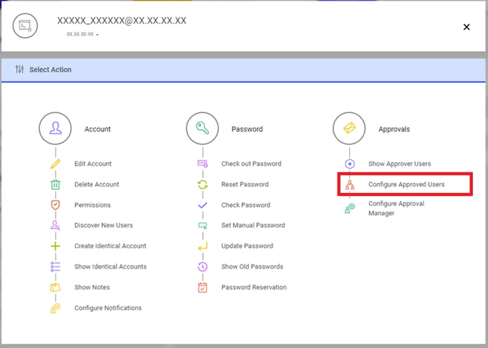Select Check out Password
Screen dimensions: 488x348
tap(251, 164)
